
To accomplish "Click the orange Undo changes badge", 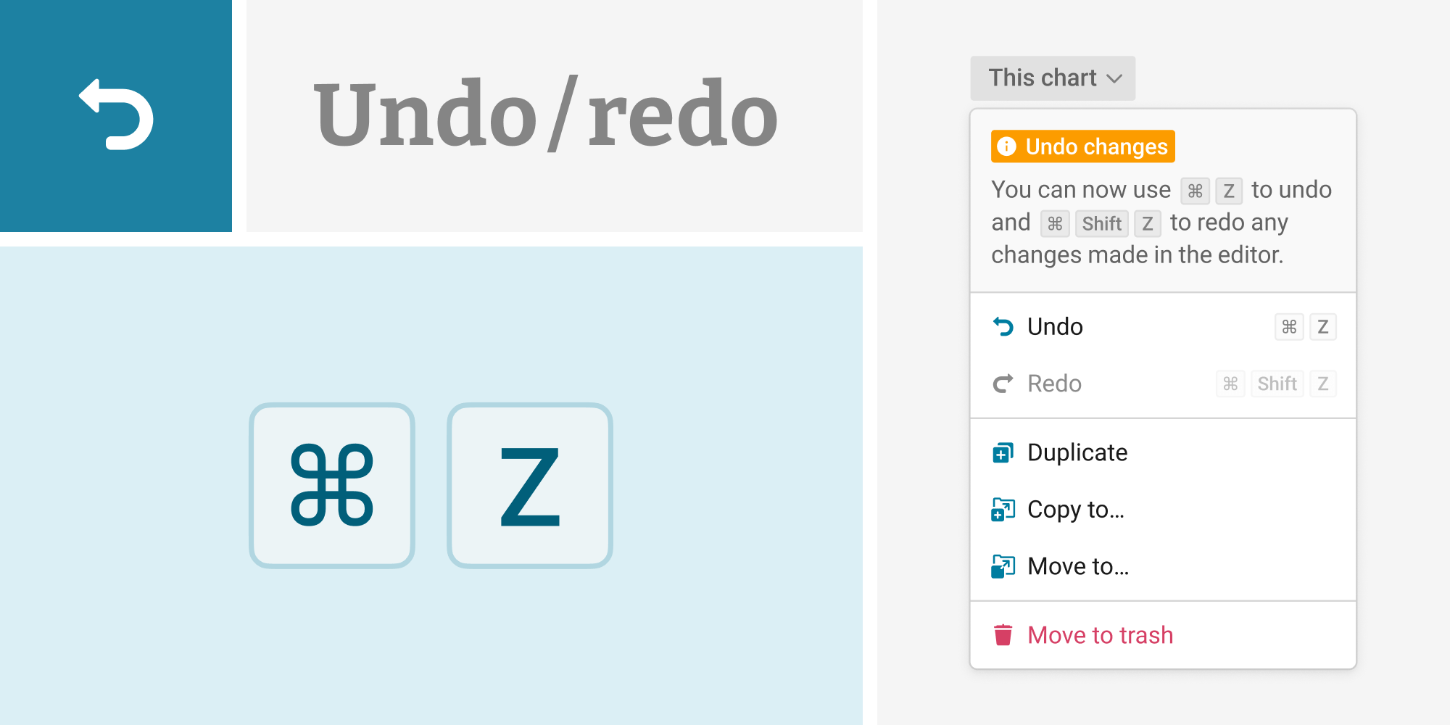I will [x=1082, y=146].
